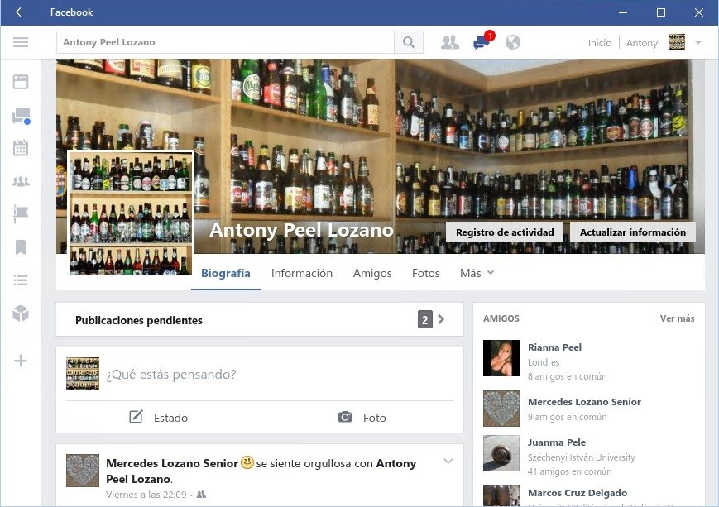Open the cube apps icon in sidebar
Screen dimensions: 719x507
coord(21,313)
